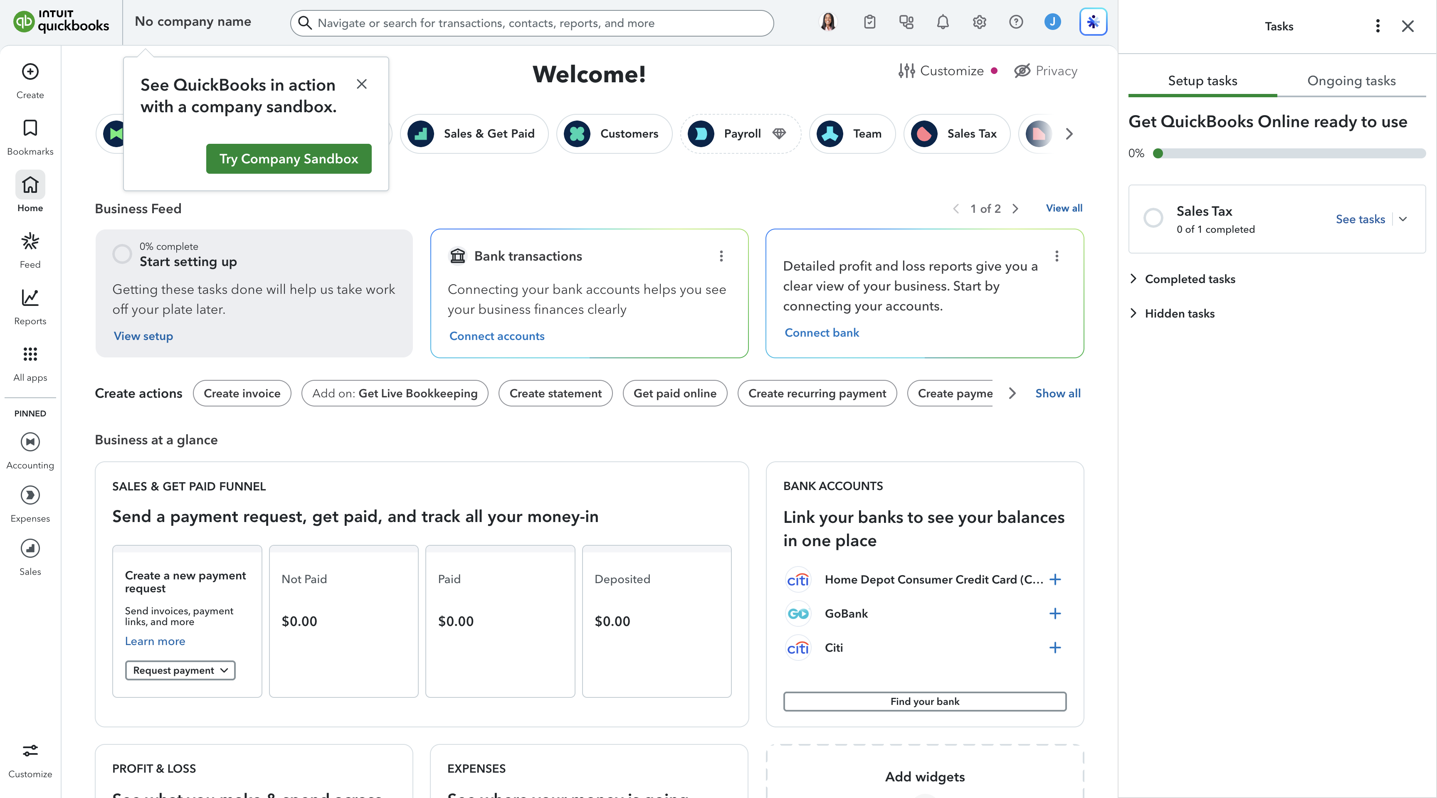
Task: Show previous Business Feed page
Action: click(956, 209)
